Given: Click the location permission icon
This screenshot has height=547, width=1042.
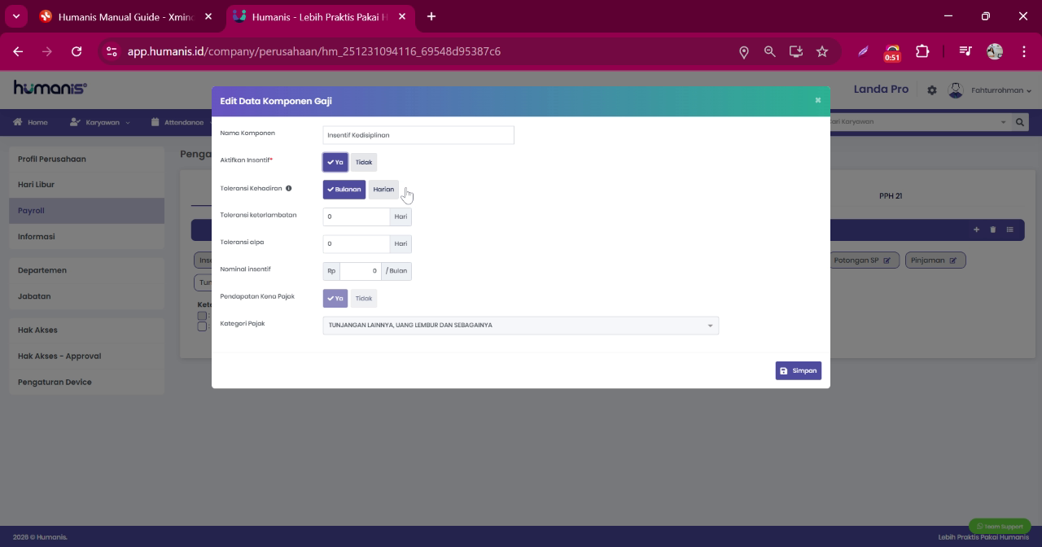Looking at the screenshot, I should click(743, 51).
